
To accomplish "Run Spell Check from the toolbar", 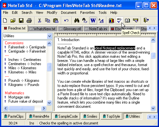I will coord(119,21).
